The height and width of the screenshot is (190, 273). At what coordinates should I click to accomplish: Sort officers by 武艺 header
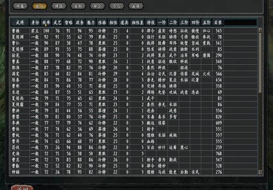(57, 23)
